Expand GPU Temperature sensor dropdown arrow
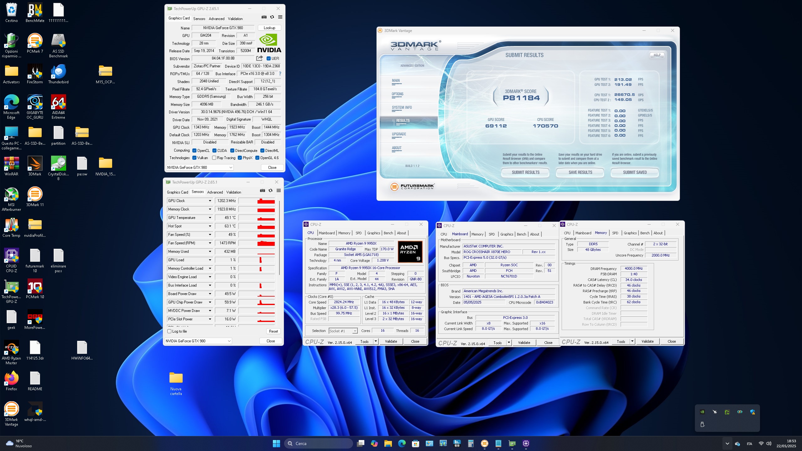Viewport: 802px width, 451px height. click(210, 218)
